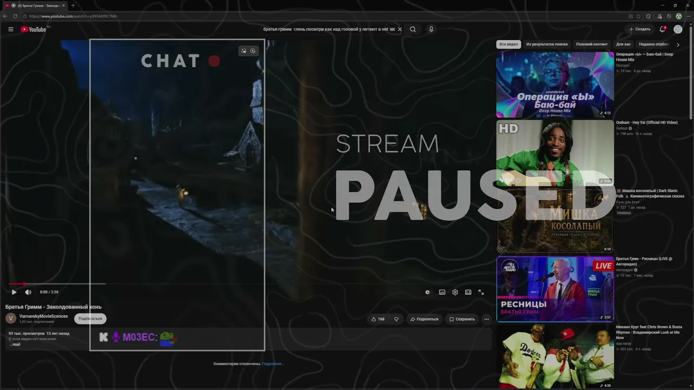Click the browser address bar URL
The width and height of the screenshot is (694, 390).
(x=73, y=16)
